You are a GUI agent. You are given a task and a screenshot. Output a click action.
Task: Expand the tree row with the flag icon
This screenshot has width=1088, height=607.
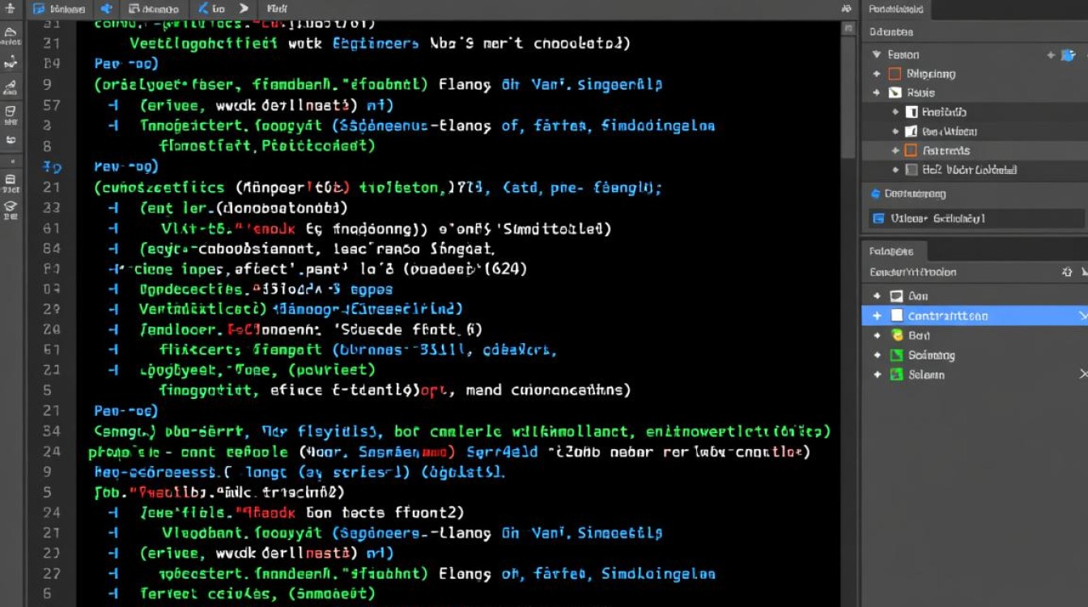click(x=877, y=93)
